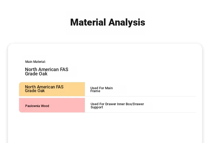The image size is (210, 143).
Task: Click the 'Paulownia Wood' text label
Action: tap(37, 106)
